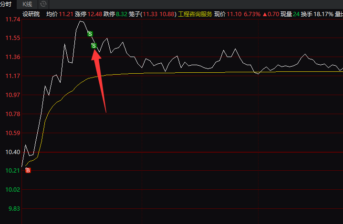Click the history clock icon
343x224 pixels.
click(43, 4)
